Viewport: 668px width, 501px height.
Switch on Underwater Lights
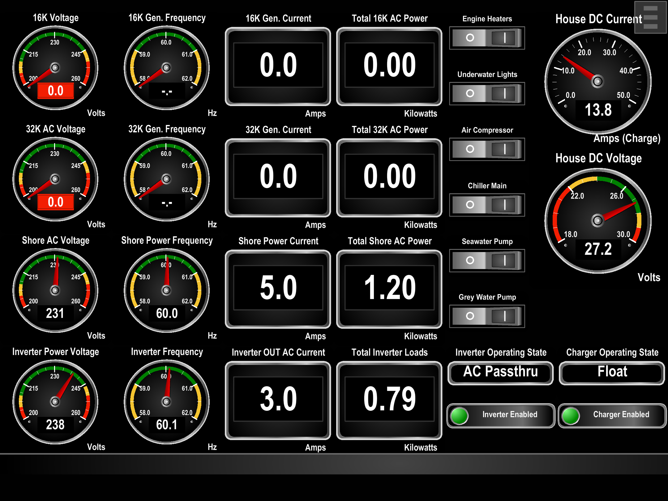tap(487, 94)
